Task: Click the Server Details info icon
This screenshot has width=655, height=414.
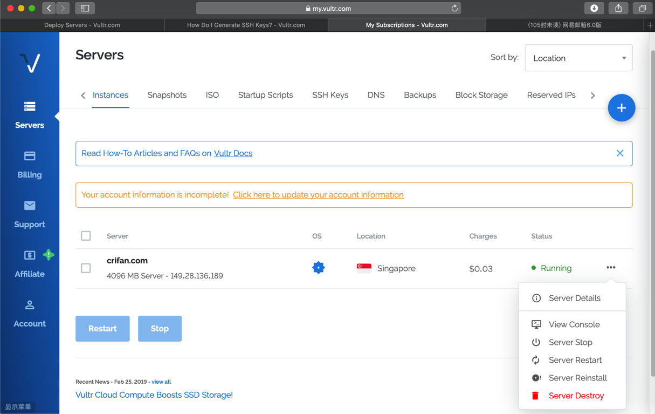Action: click(536, 298)
